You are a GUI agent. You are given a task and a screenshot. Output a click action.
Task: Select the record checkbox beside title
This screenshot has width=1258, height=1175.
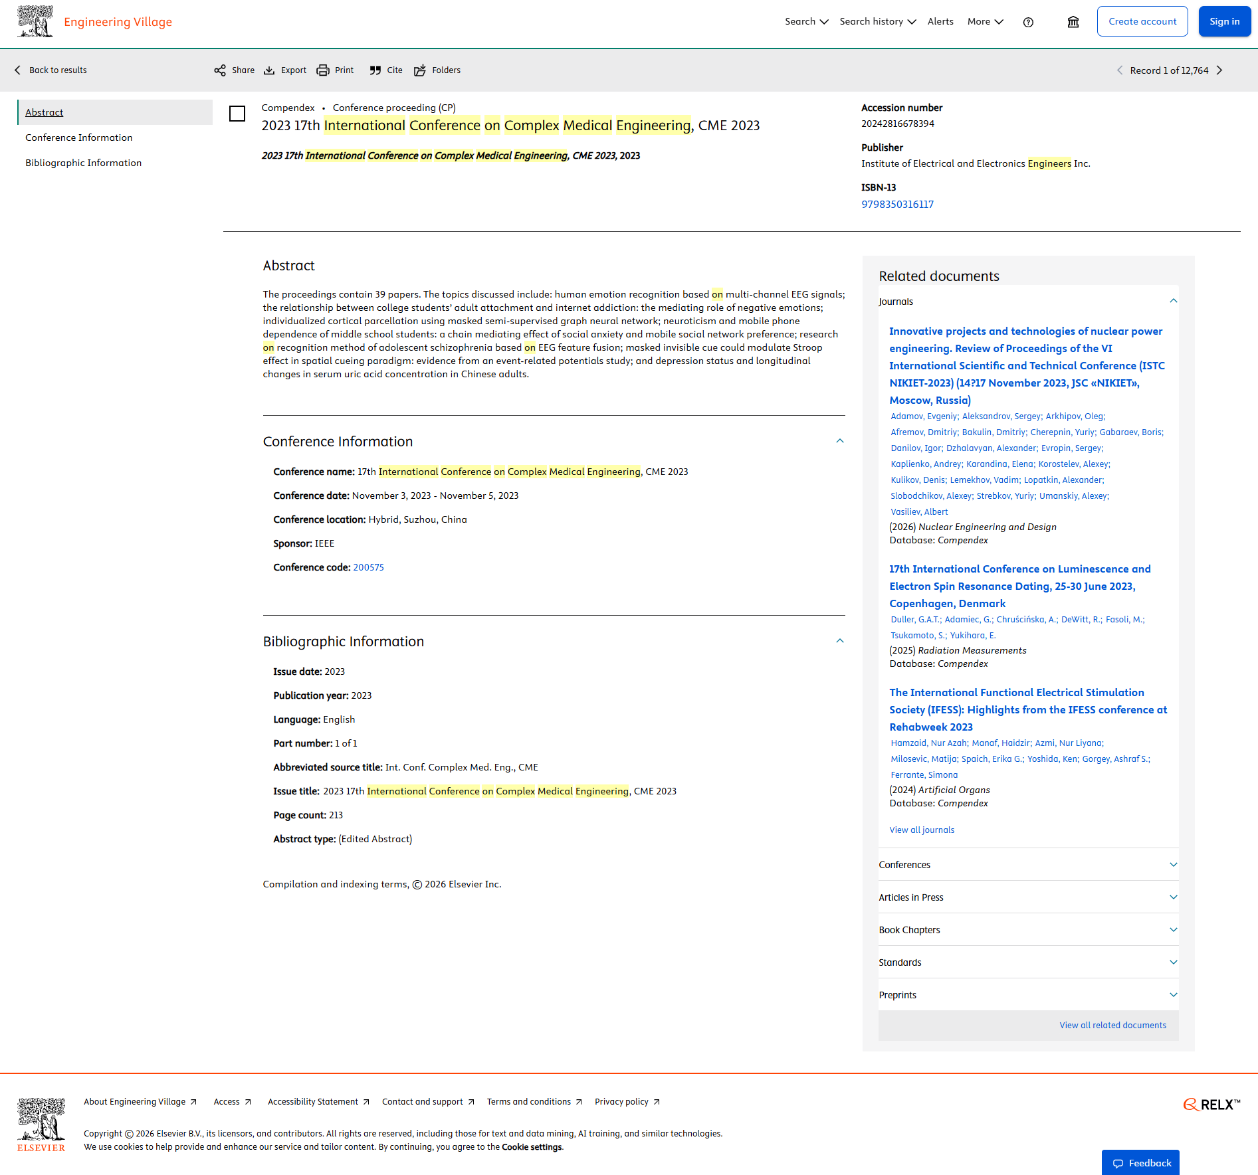(x=237, y=114)
